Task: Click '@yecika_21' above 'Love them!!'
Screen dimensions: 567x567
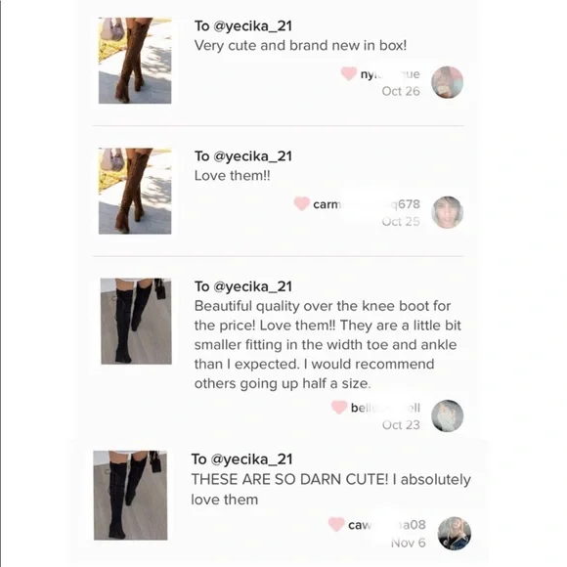Action: coord(253,156)
